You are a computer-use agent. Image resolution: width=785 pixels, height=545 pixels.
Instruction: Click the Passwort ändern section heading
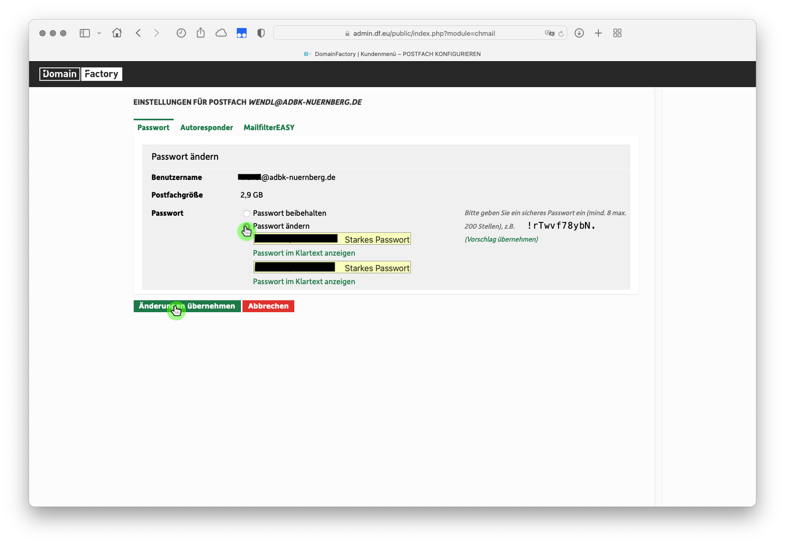tap(185, 157)
